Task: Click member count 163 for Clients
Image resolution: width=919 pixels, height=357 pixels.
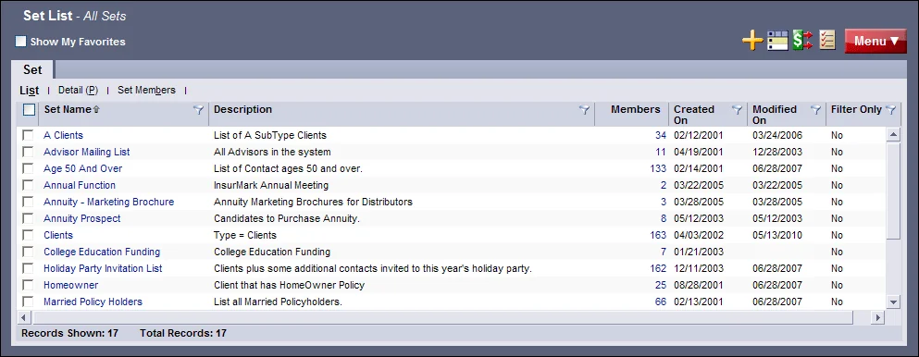Action: point(658,235)
